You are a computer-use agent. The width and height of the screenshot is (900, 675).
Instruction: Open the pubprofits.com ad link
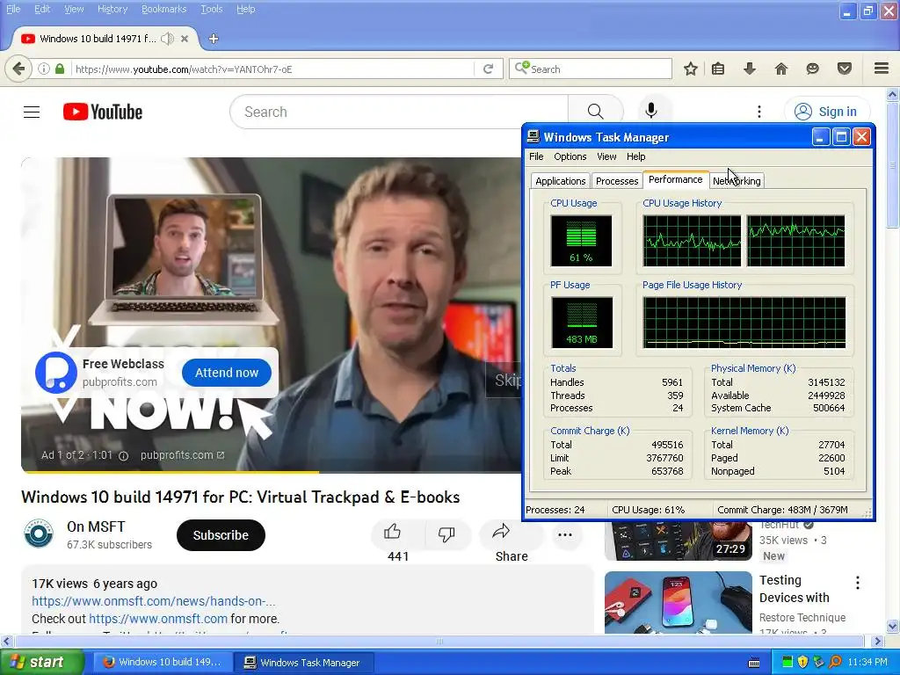click(x=182, y=455)
